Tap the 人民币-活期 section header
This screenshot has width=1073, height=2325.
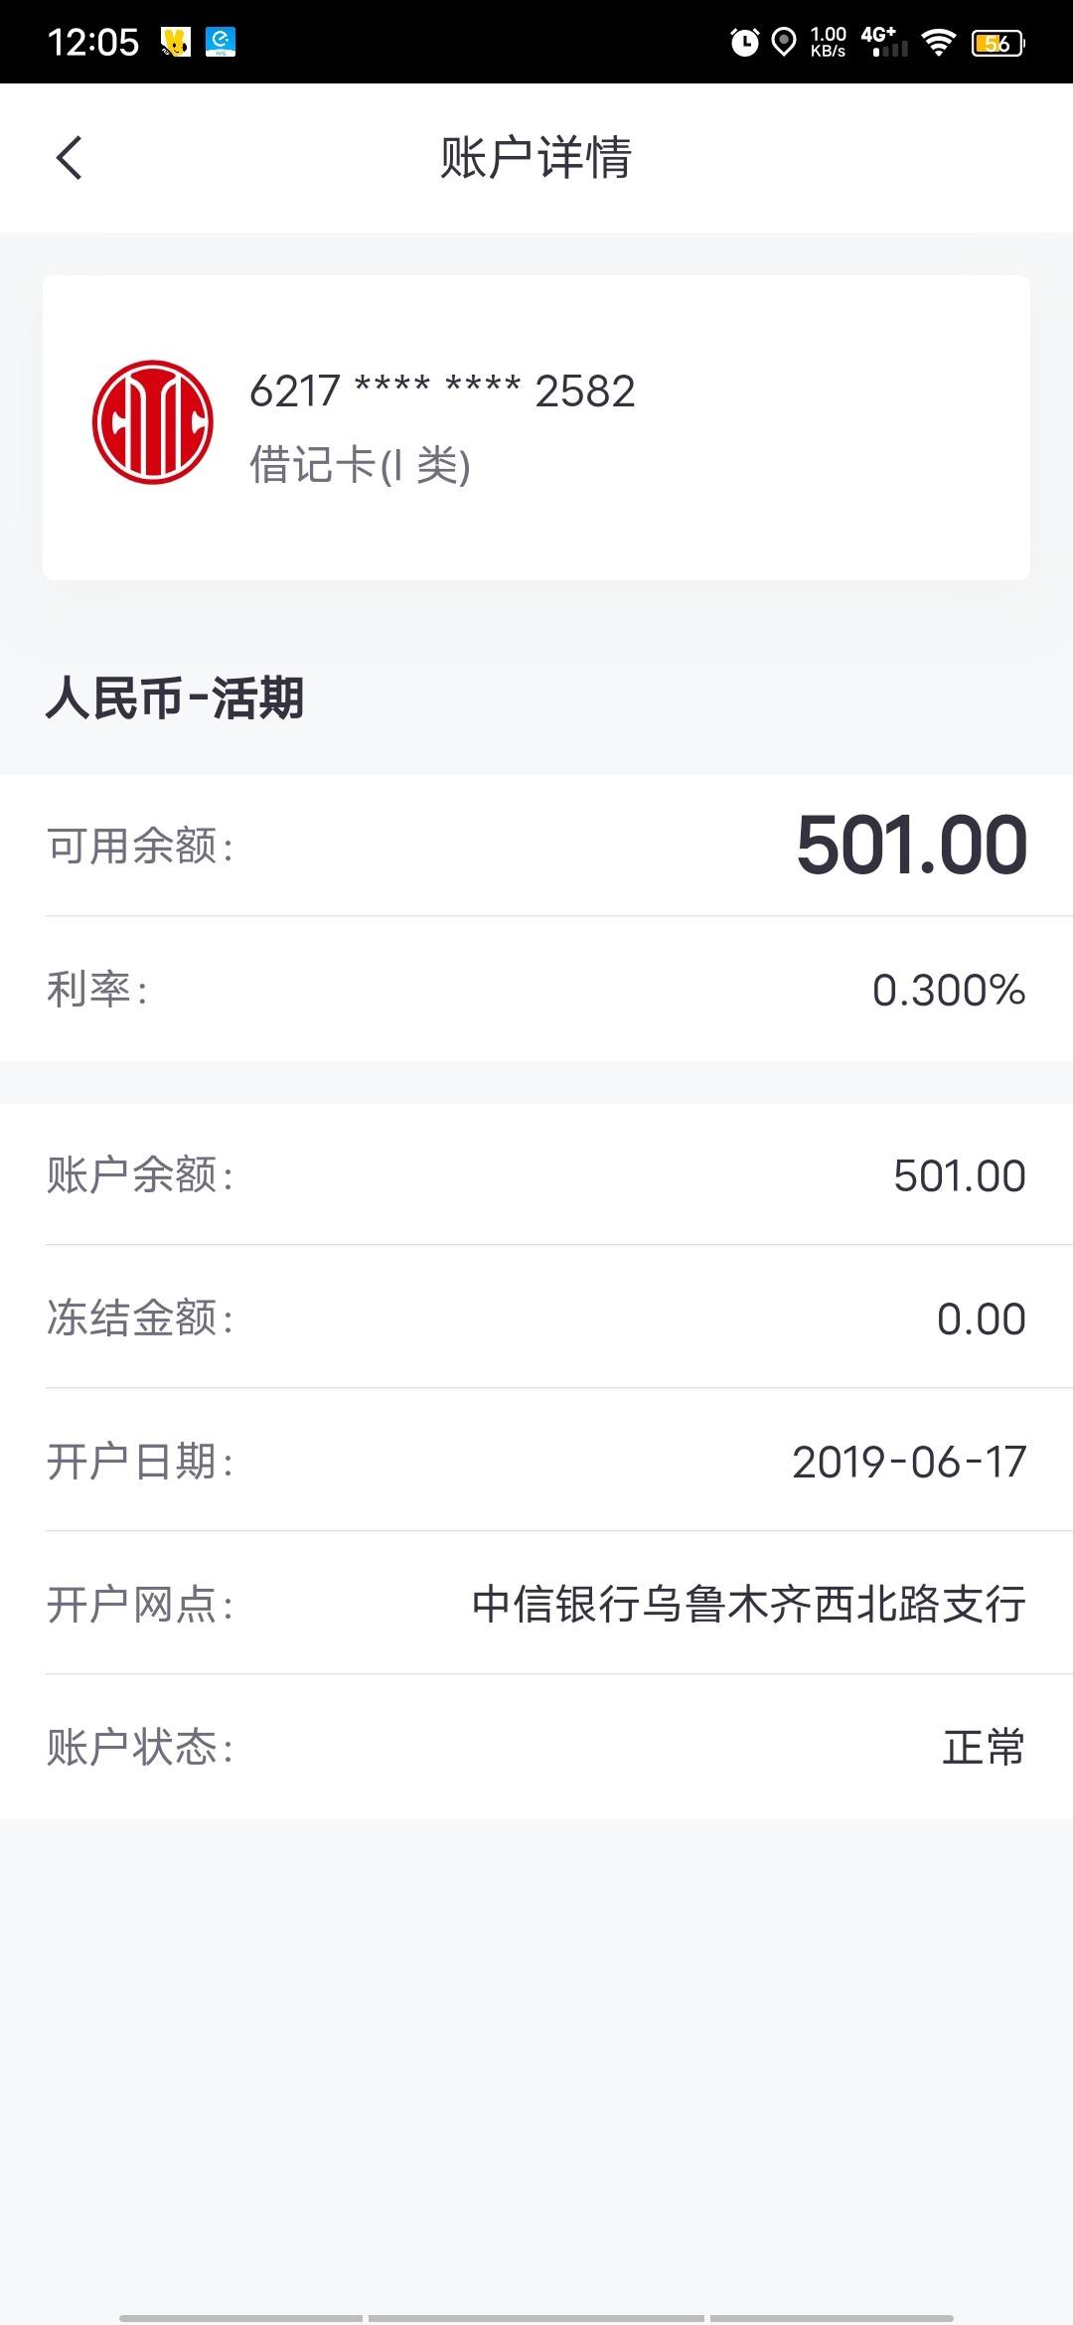(x=175, y=697)
